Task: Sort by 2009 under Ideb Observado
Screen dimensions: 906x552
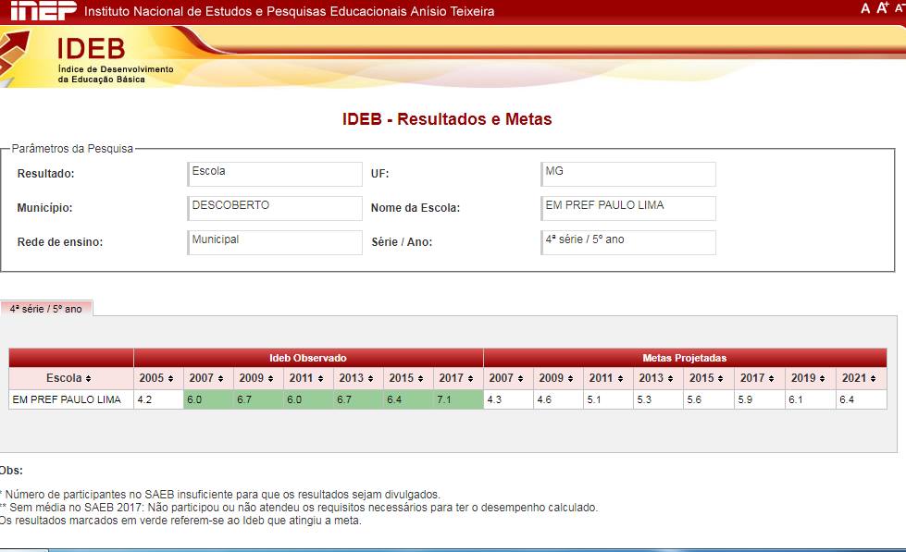Action: [x=258, y=378]
